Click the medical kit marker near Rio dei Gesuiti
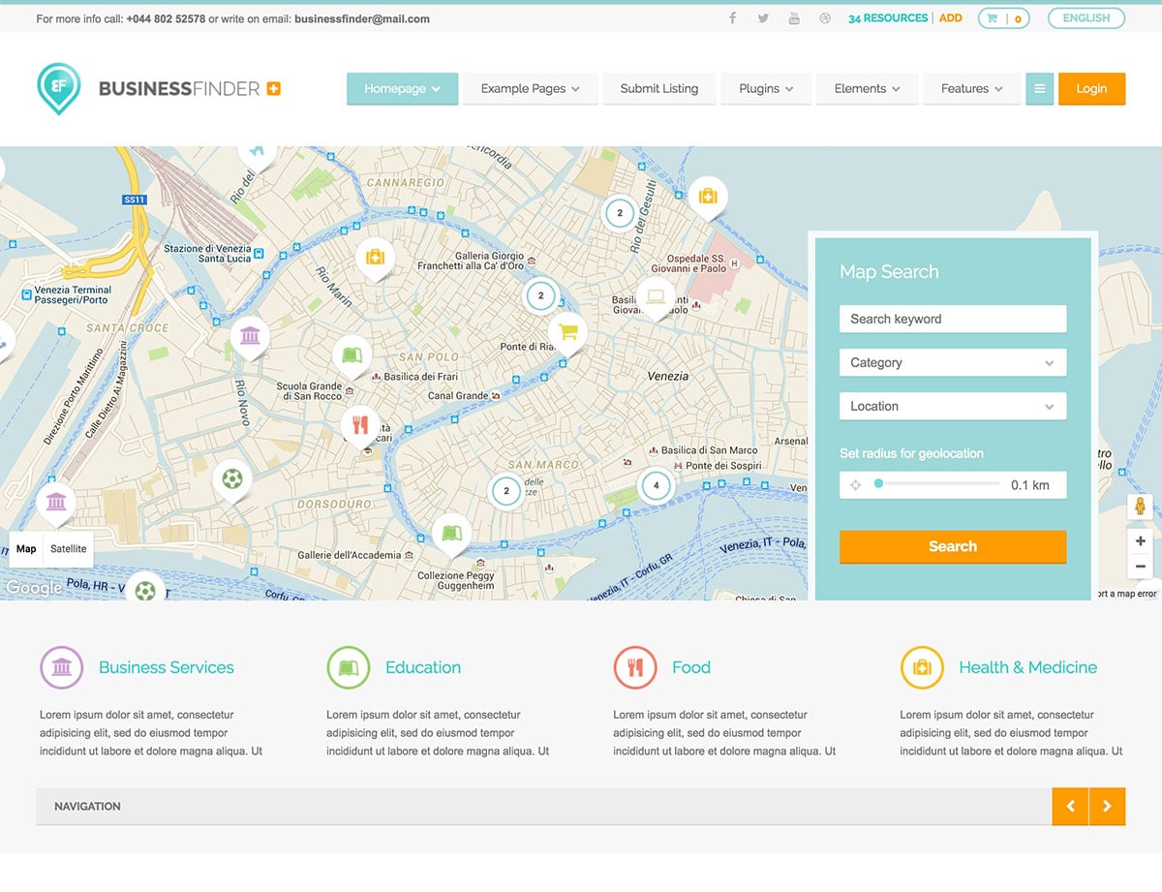Screen dimensions: 1162x892 [708, 198]
